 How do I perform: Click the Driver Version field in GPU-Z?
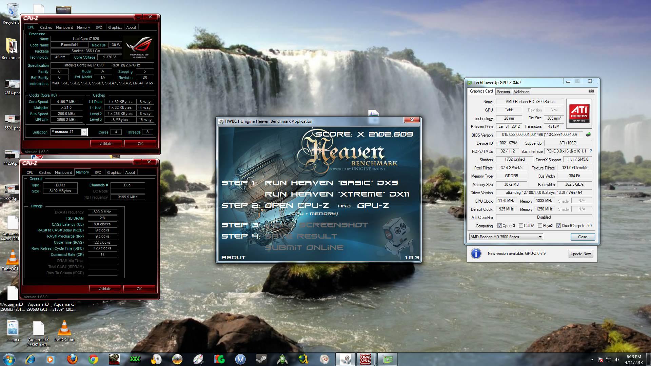pyautogui.click(x=544, y=192)
